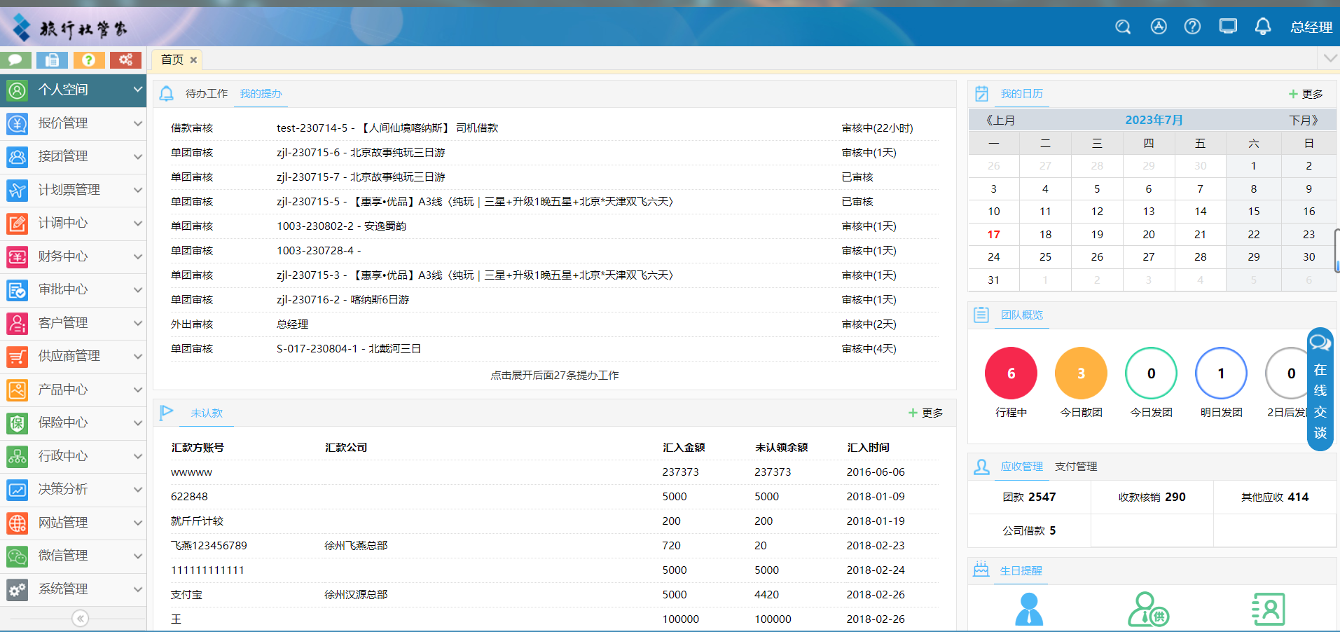Go to previous month 《上月
1340x632 pixels.
pyautogui.click(x=998, y=121)
